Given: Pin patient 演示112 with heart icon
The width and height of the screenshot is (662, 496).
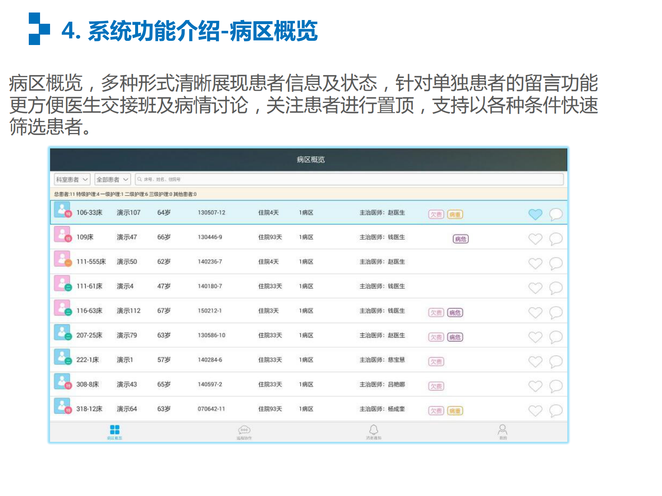Looking at the screenshot, I should [x=535, y=313].
